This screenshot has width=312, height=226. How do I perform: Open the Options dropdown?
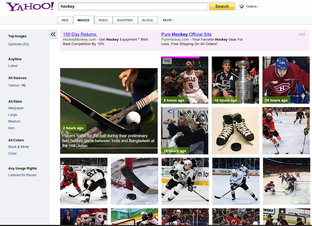(x=253, y=6)
